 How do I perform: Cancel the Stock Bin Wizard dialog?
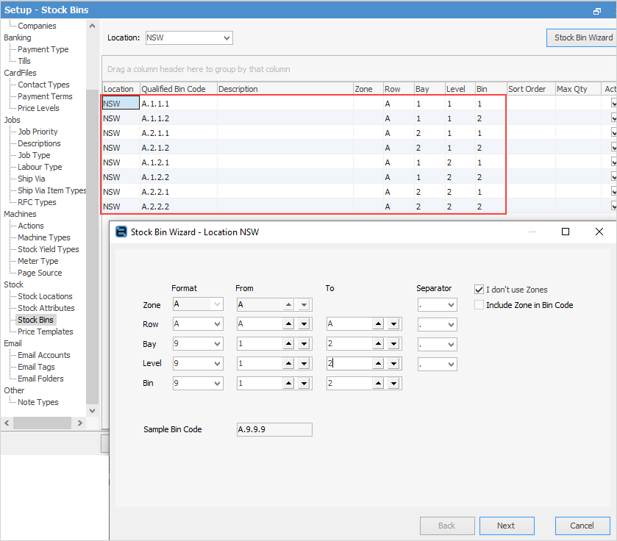(582, 526)
